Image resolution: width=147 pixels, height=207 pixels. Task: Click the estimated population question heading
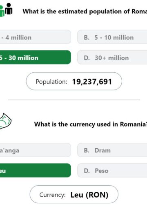coord(85,11)
